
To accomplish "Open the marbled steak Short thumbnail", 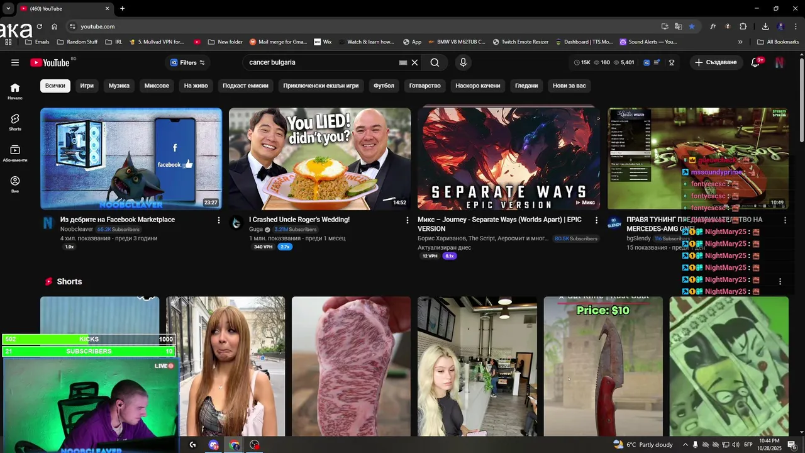I will coord(351,366).
